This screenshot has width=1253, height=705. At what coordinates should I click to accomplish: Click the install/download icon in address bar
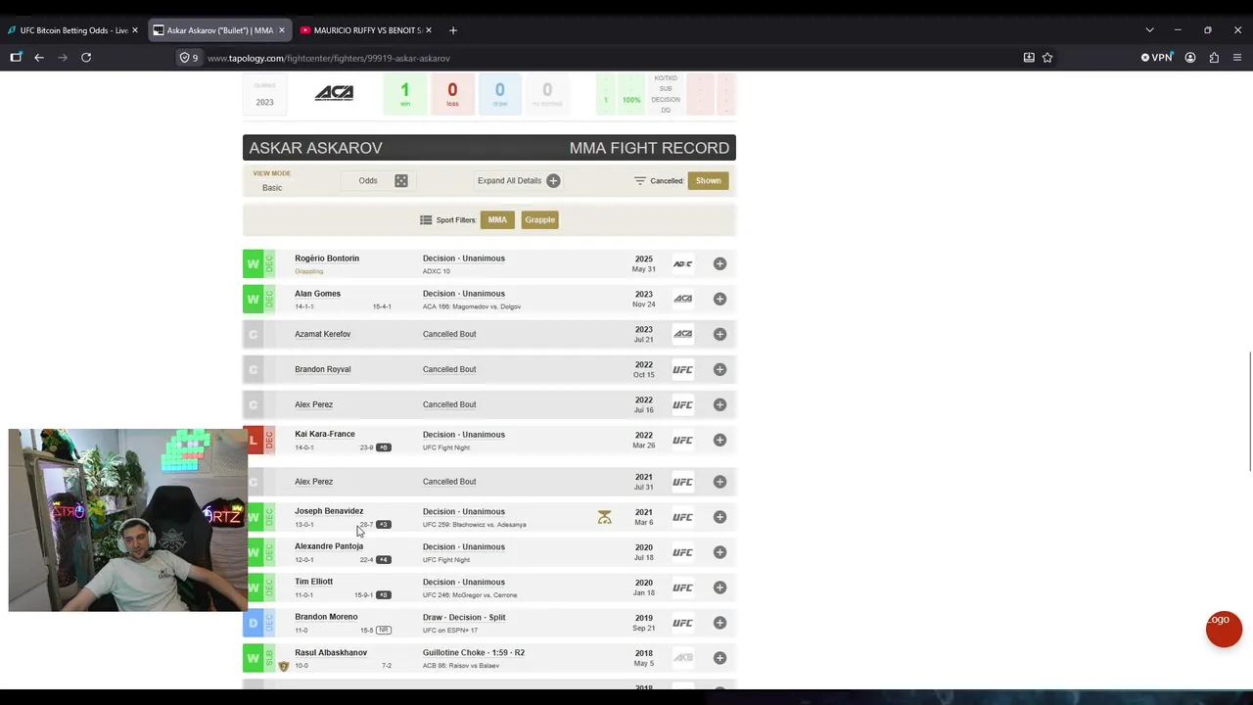(x=1029, y=58)
